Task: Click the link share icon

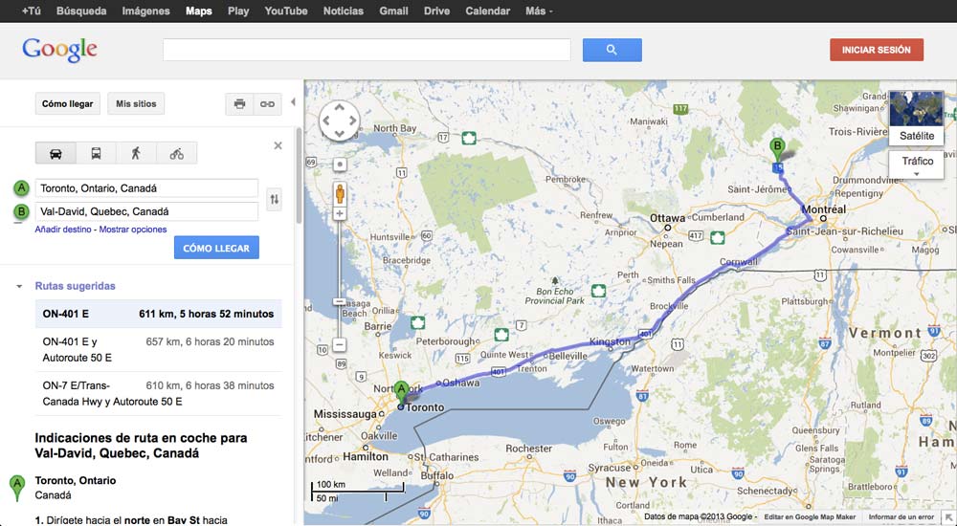Action: [267, 104]
